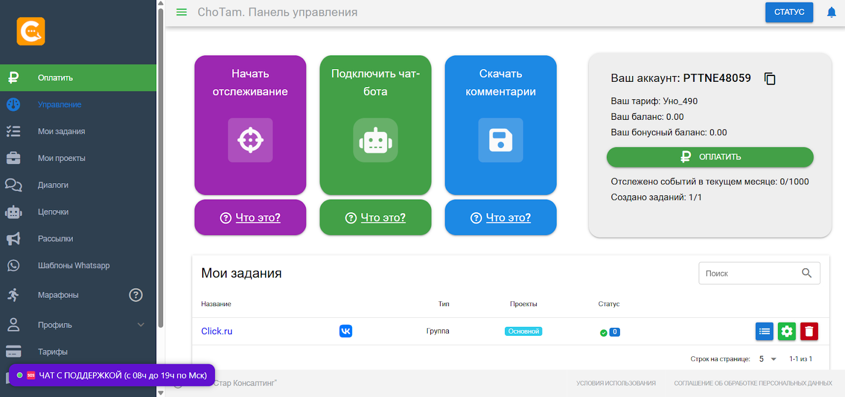Delete the Click.ru task
This screenshot has width=845, height=397.
809,332
